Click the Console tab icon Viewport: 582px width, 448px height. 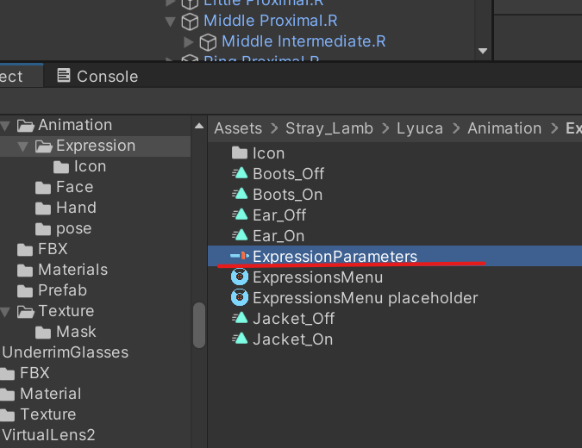tap(64, 76)
